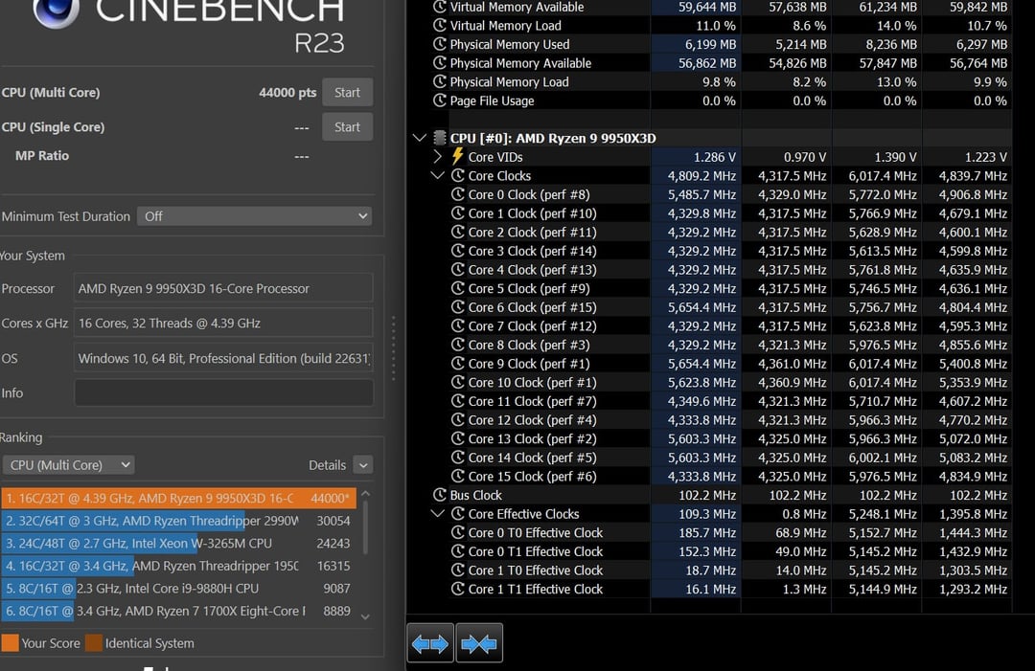This screenshot has width=1035, height=671.
Task: Click clock icon beside Core 9 Clock (perf #1)
Action: [458, 363]
